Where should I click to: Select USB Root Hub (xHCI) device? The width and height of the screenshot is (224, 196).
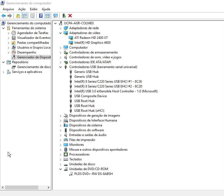pos(89,111)
